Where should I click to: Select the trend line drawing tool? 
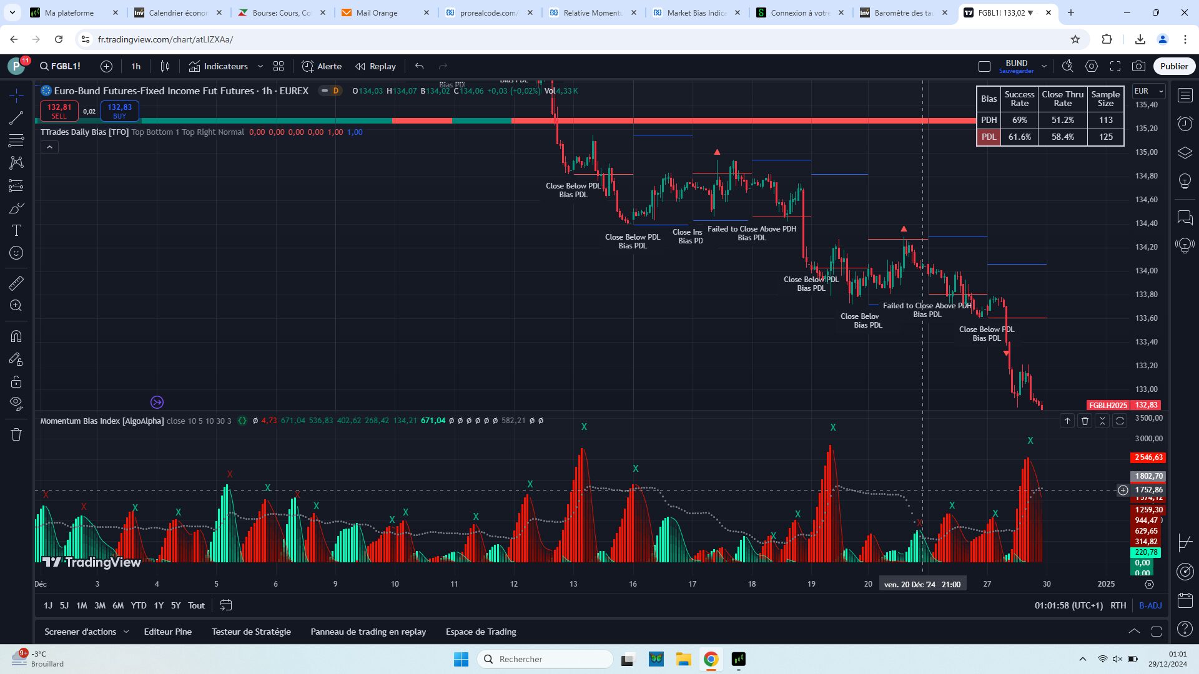pos(16,118)
